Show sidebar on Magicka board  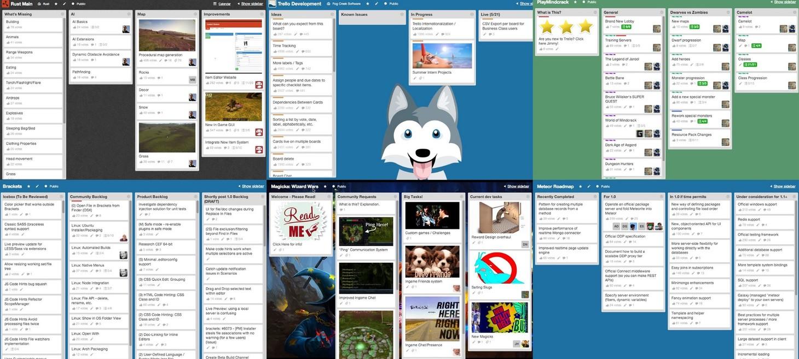[517, 186]
